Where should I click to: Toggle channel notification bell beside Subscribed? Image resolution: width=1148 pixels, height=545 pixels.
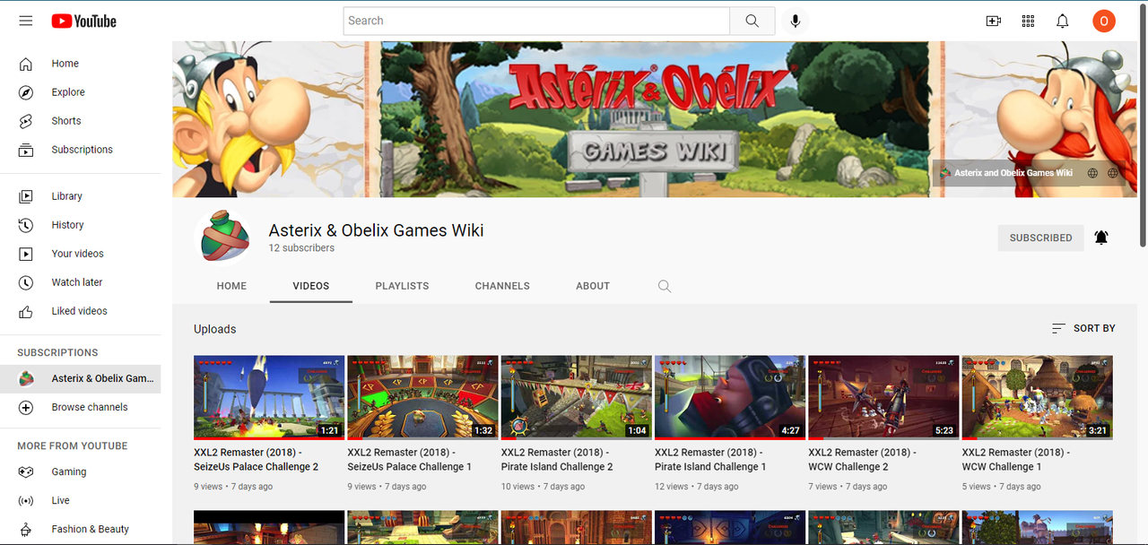pos(1101,238)
